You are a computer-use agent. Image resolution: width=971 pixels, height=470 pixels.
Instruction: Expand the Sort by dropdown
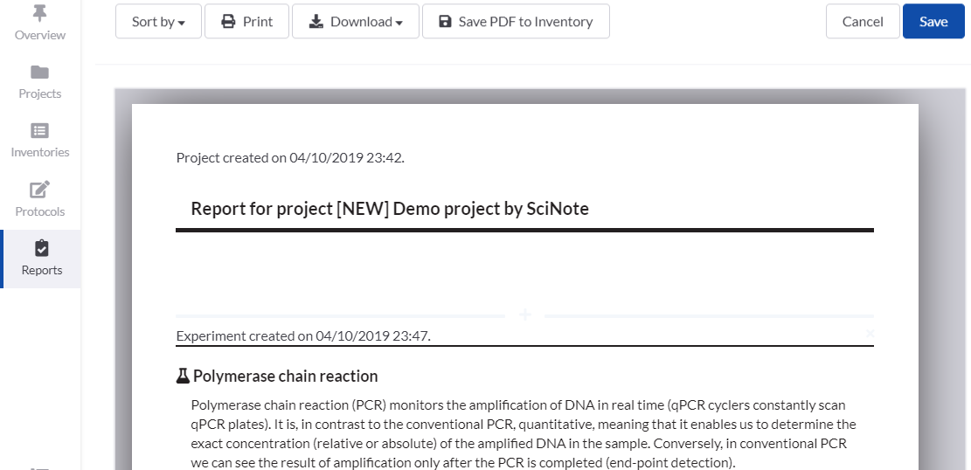158,22
